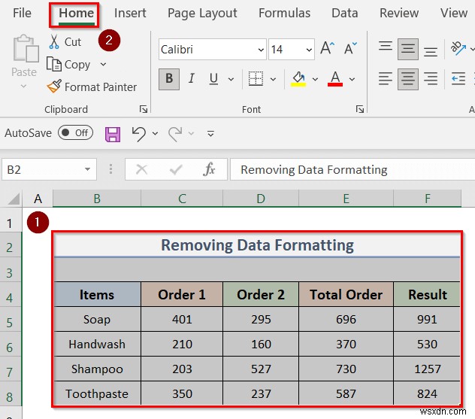Open the Calibri font name dropdown
This screenshot has height=419, width=475.
coord(261,50)
